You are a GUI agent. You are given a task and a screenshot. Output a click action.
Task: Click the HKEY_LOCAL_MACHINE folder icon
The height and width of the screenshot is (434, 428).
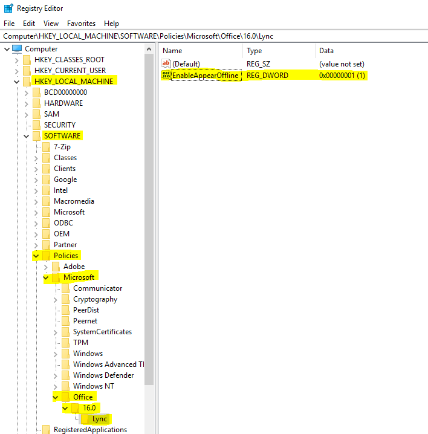[x=27, y=82]
